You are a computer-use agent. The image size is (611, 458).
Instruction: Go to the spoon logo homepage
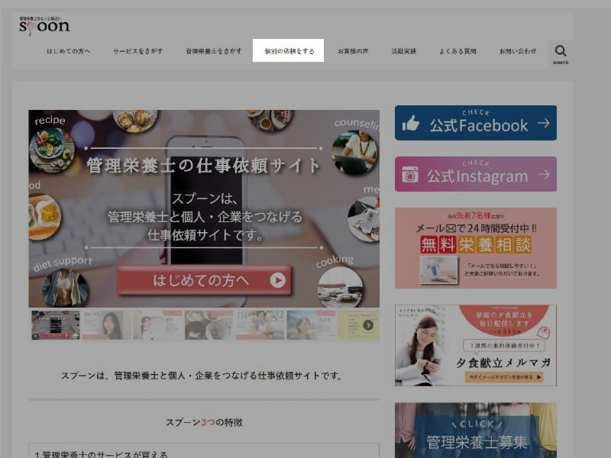(x=44, y=26)
